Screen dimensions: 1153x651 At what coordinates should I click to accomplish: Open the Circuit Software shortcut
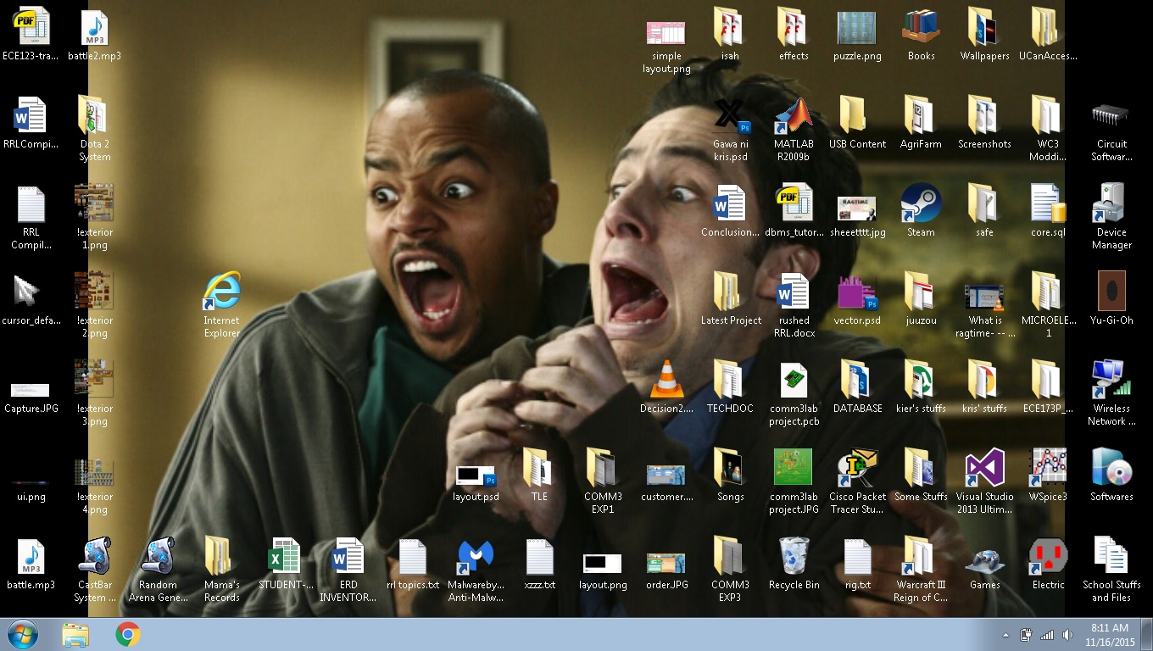pyautogui.click(x=1111, y=116)
